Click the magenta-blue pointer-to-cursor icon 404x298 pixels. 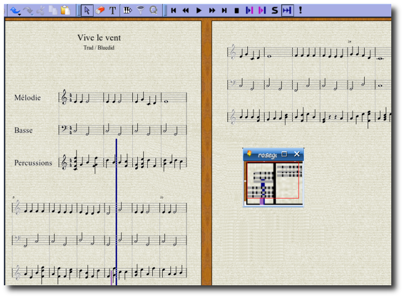pos(262,11)
